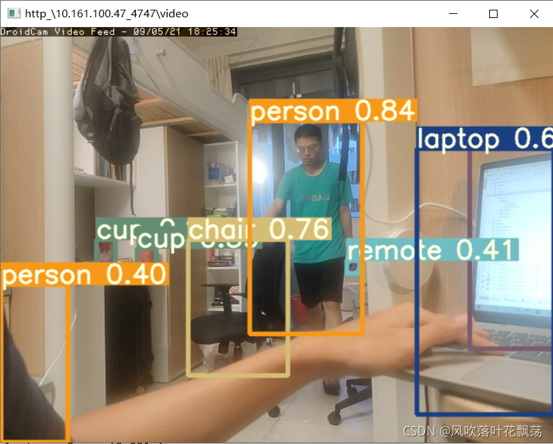Click the 'laptop' detection label

pyautogui.click(x=484, y=139)
